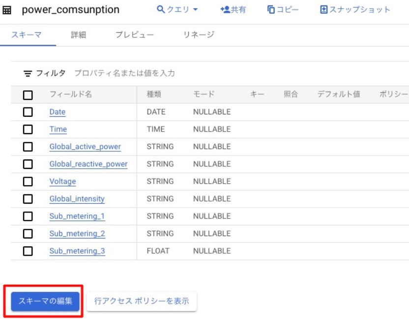Click the TIME type cell

[156, 130]
